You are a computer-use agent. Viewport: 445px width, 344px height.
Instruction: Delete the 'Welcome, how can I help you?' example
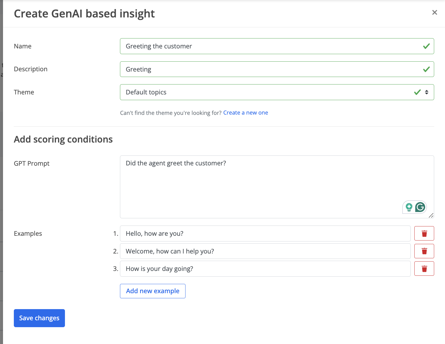(x=424, y=251)
